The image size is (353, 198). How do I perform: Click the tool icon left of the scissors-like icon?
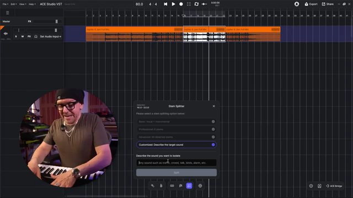(172, 186)
